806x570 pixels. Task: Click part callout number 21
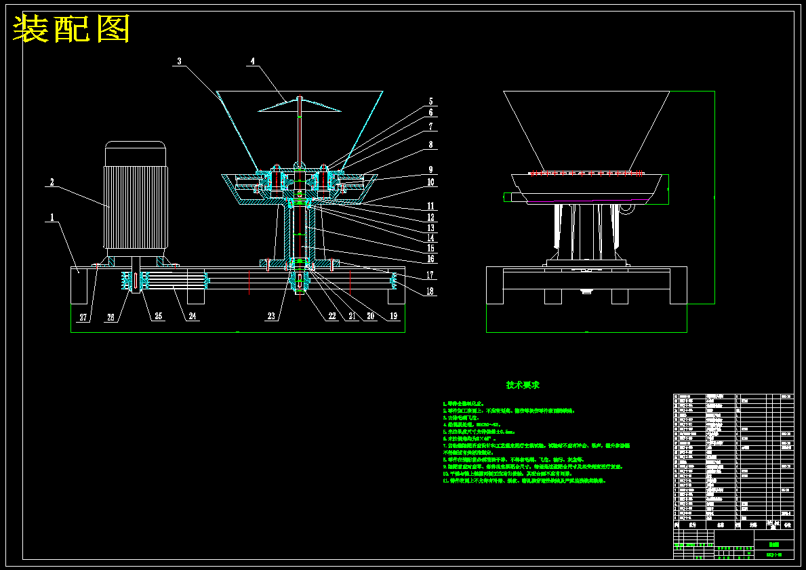pyautogui.click(x=352, y=317)
